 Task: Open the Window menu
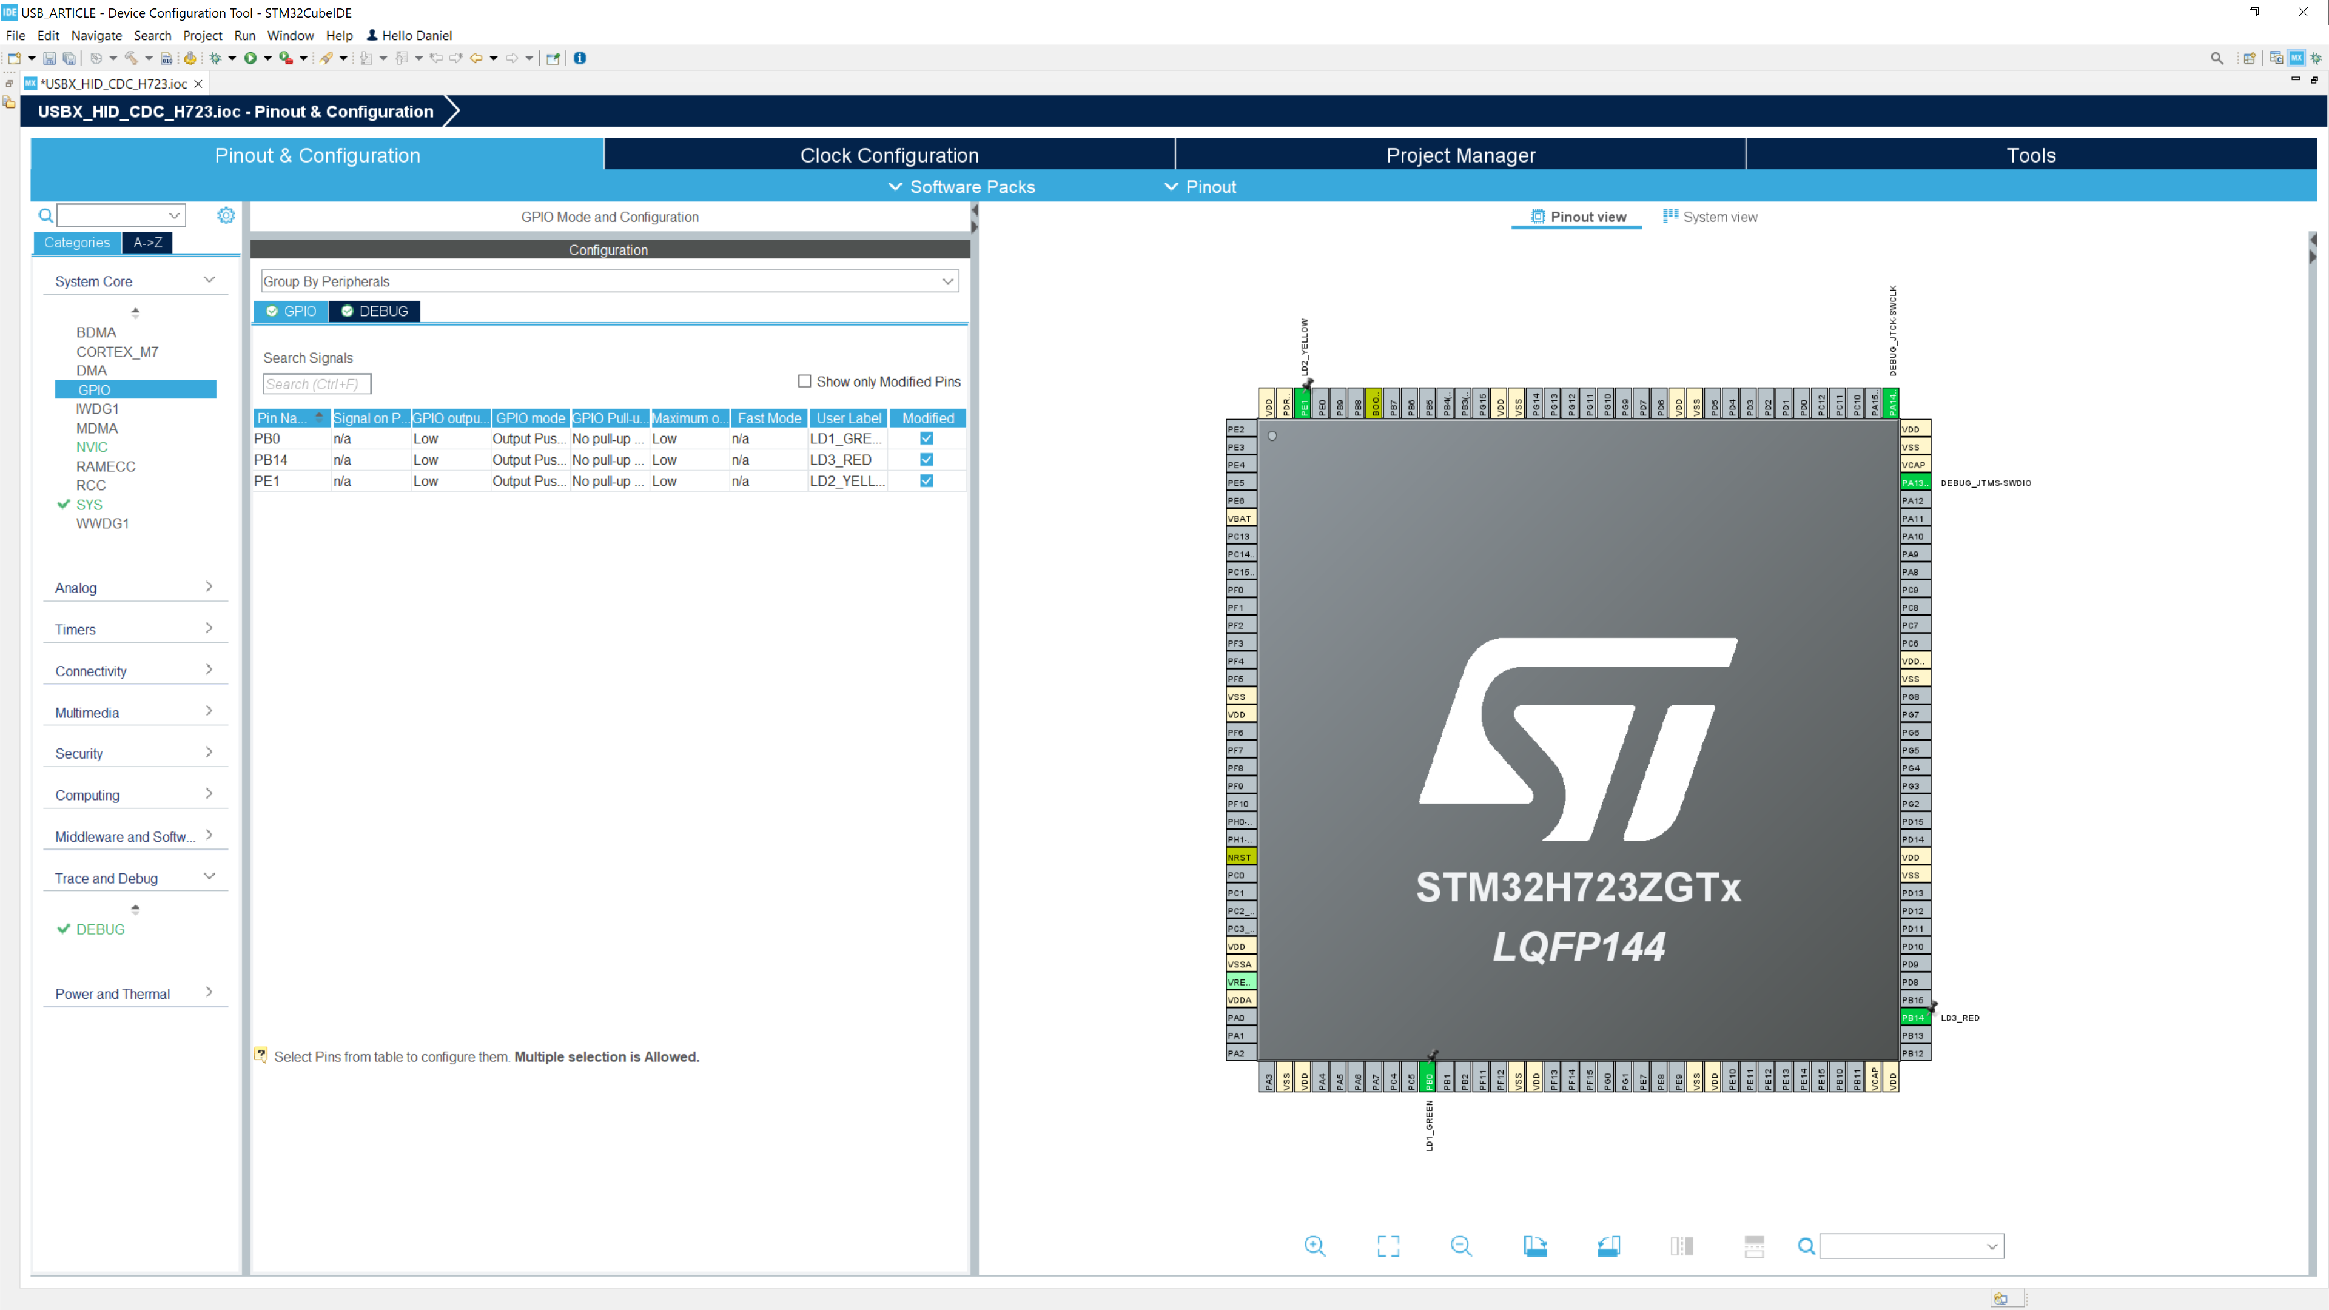tap(291, 35)
